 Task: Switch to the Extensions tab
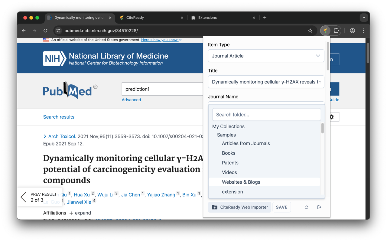(223, 18)
